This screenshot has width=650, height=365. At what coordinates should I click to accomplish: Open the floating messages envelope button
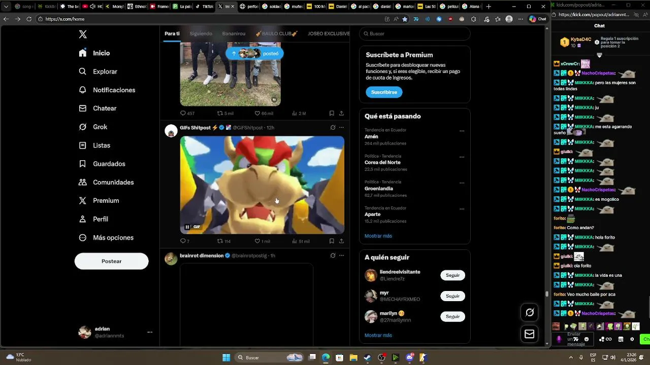529,334
